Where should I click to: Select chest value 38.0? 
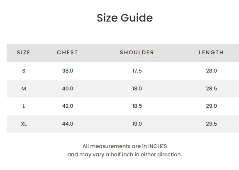click(68, 70)
